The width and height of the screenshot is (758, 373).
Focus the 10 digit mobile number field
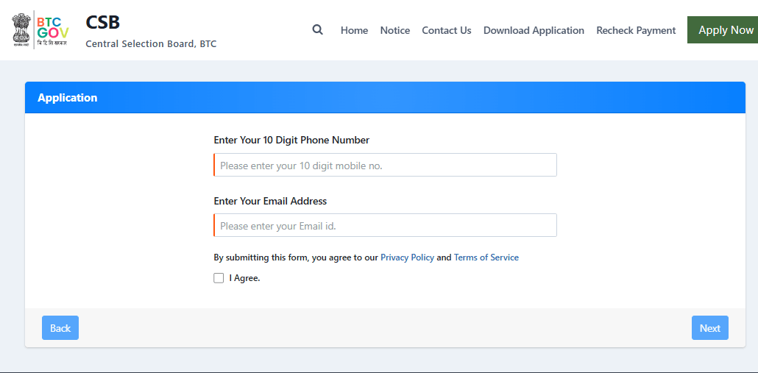coord(385,166)
